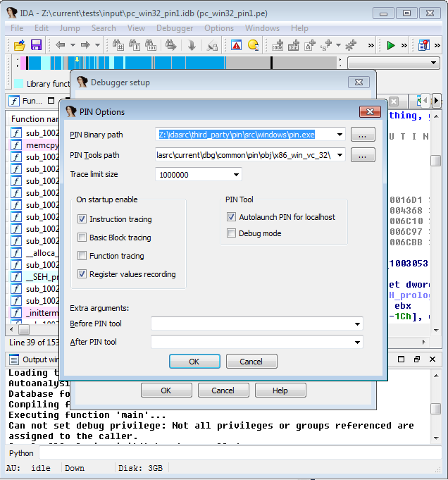Open Trace limit size dropdown
Screen dimensions: 448x480
pos(236,175)
